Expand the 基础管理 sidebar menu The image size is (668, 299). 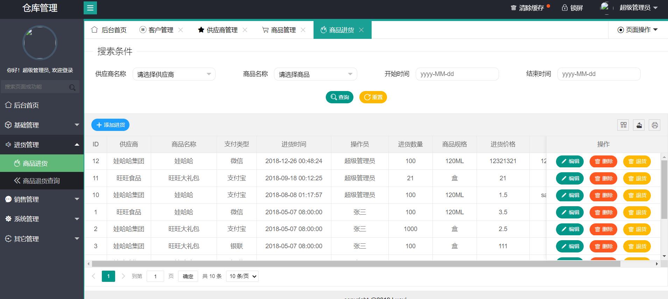42,125
